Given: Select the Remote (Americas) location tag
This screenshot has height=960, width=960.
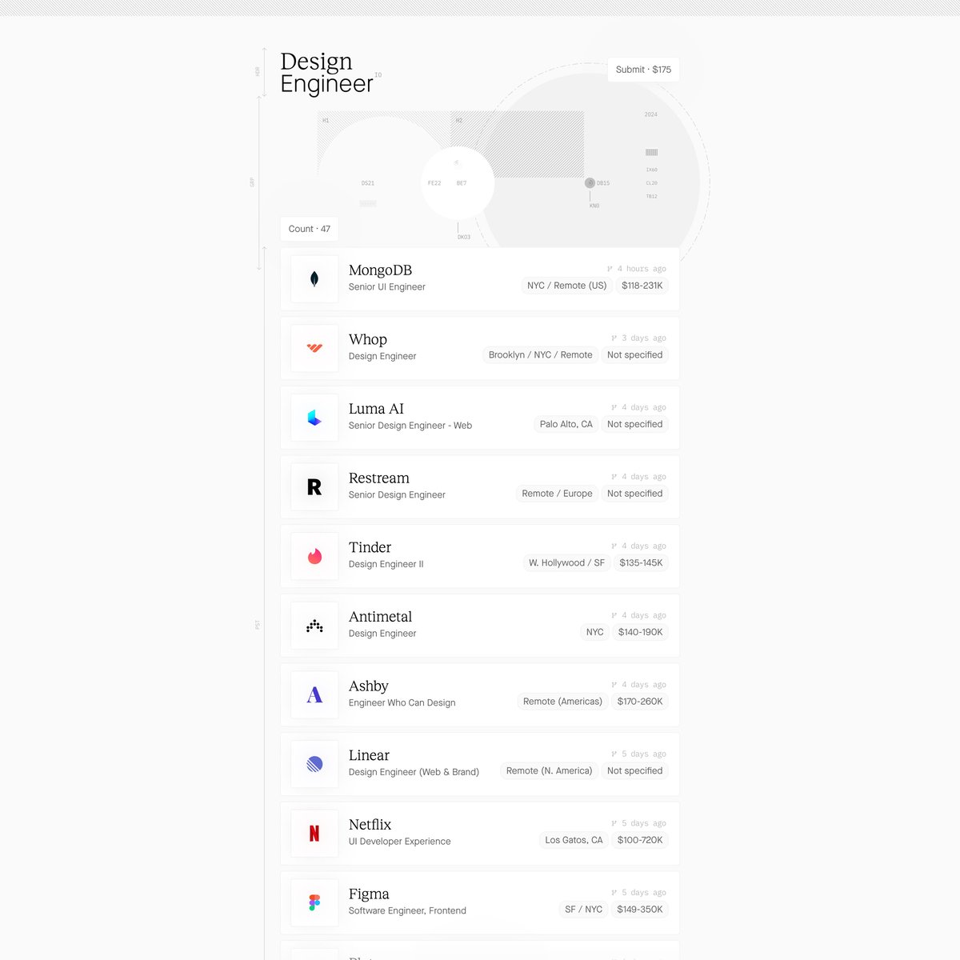Looking at the screenshot, I should click(562, 702).
